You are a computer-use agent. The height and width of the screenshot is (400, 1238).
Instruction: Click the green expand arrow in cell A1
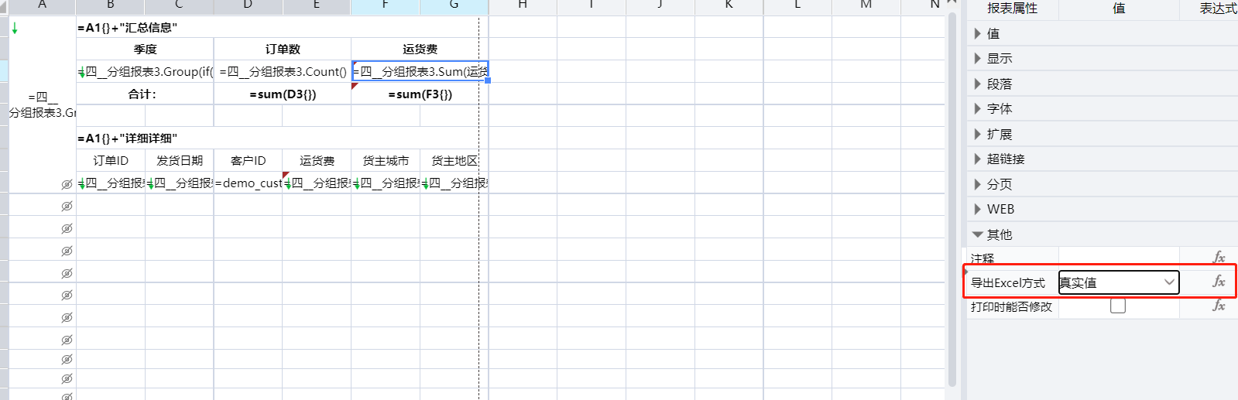(15, 29)
